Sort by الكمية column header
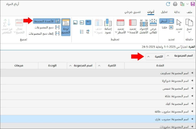The width and height of the screenshot is (196, 129). click(x=110, y=66)
